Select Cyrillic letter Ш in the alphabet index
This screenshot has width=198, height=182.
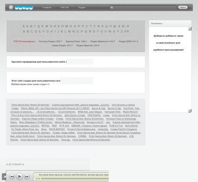pyautogui.click(x=114, y=26)
